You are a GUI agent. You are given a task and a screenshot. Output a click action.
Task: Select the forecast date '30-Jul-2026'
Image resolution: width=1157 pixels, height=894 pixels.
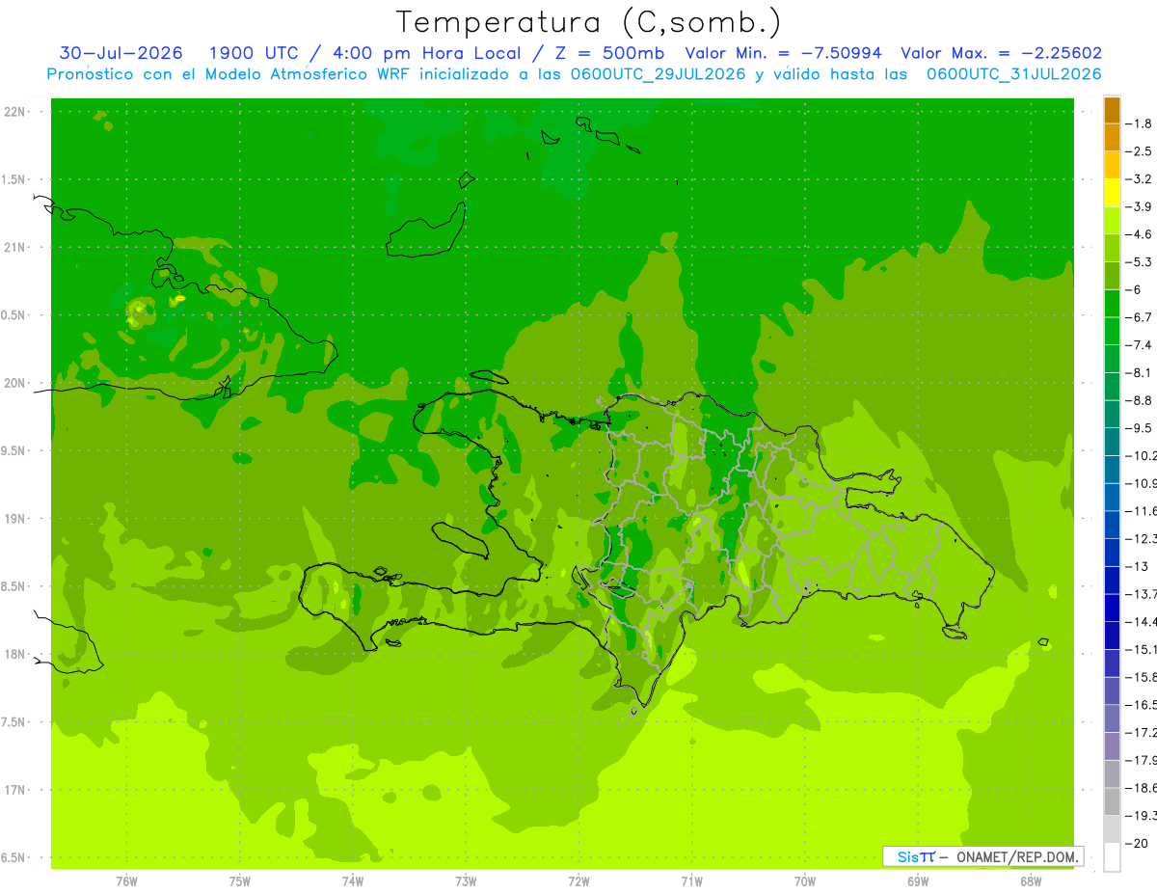tap(121, 53)
